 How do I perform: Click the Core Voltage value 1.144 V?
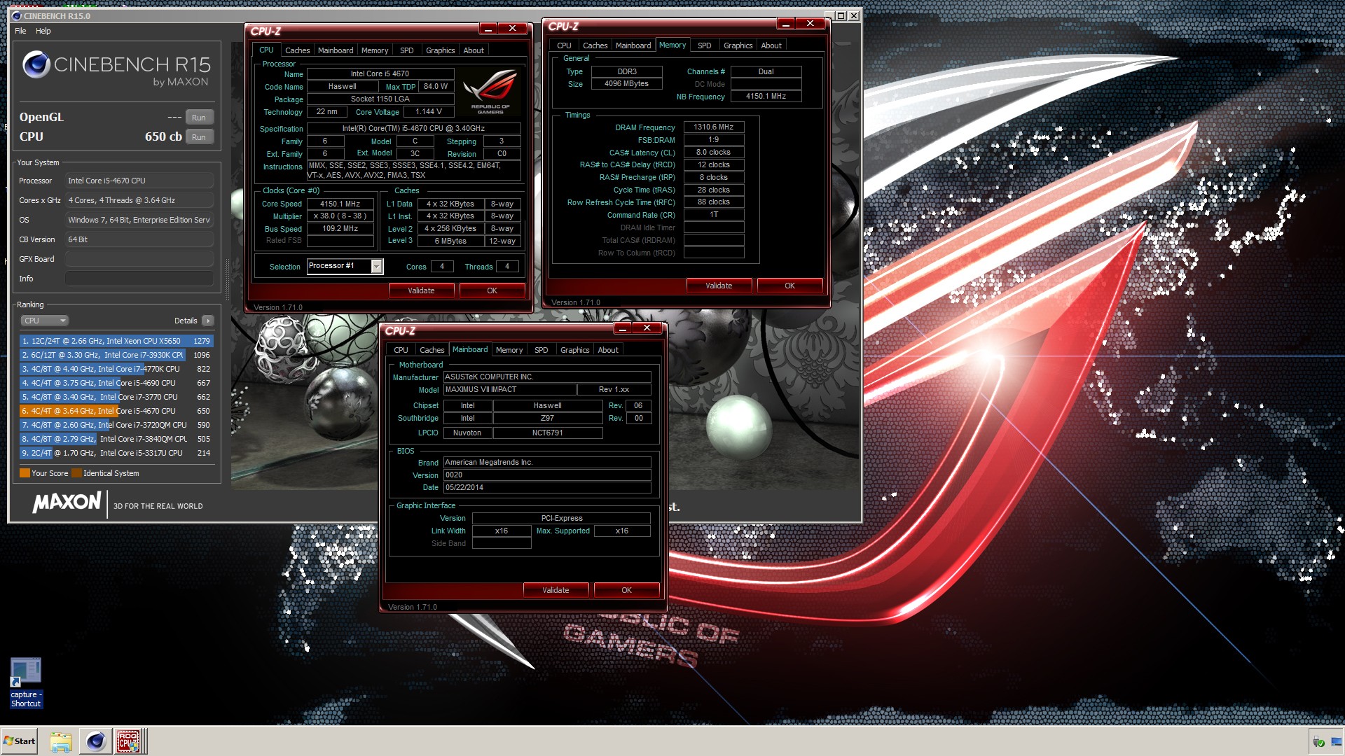(x=429, y=112)
